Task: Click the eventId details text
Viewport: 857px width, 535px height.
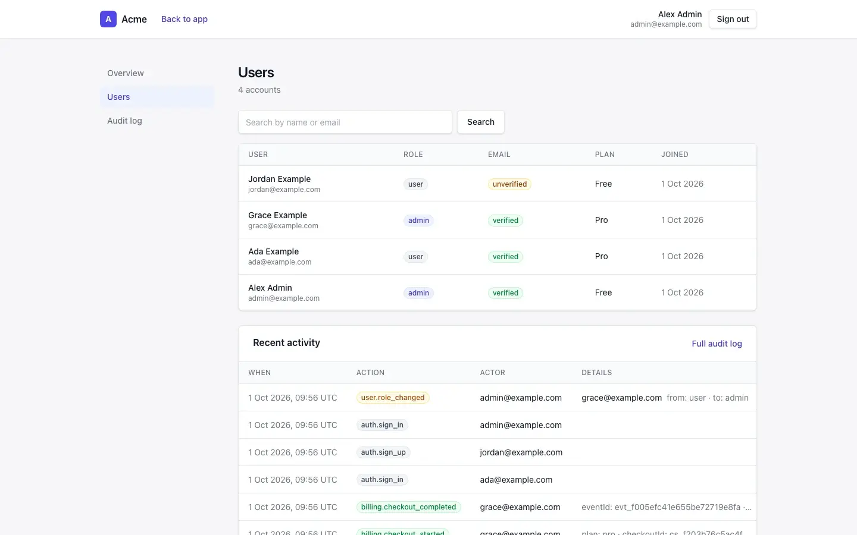Action: 667,507
